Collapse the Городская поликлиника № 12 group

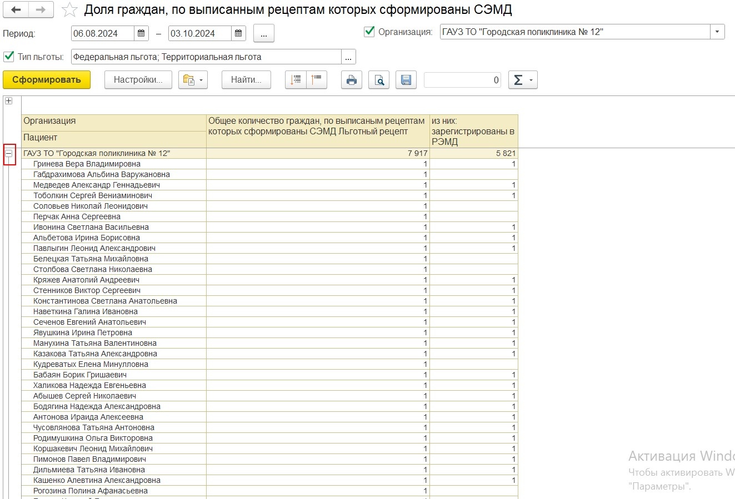coord(9,153)
